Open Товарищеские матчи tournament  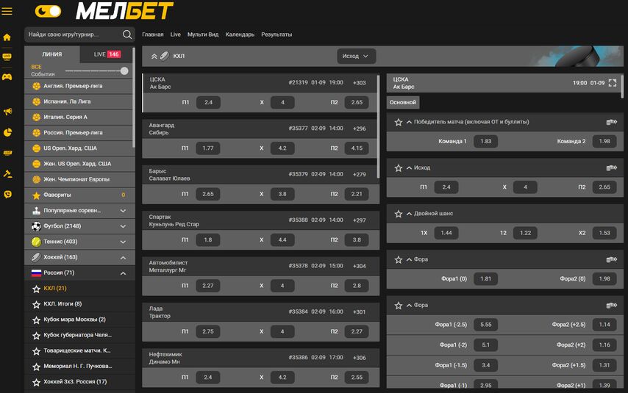coord(79,351)
